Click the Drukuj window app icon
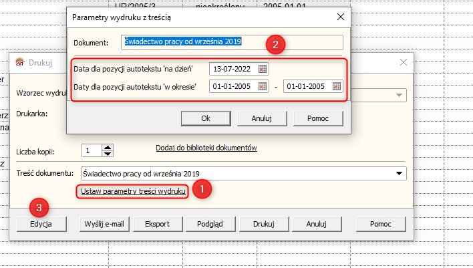473x268 pixels. coord(20,62)
